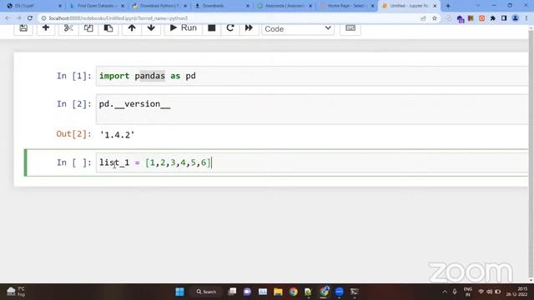534x300 pixels.
Task: Move the selected cell up
Action: click(132, 28)
